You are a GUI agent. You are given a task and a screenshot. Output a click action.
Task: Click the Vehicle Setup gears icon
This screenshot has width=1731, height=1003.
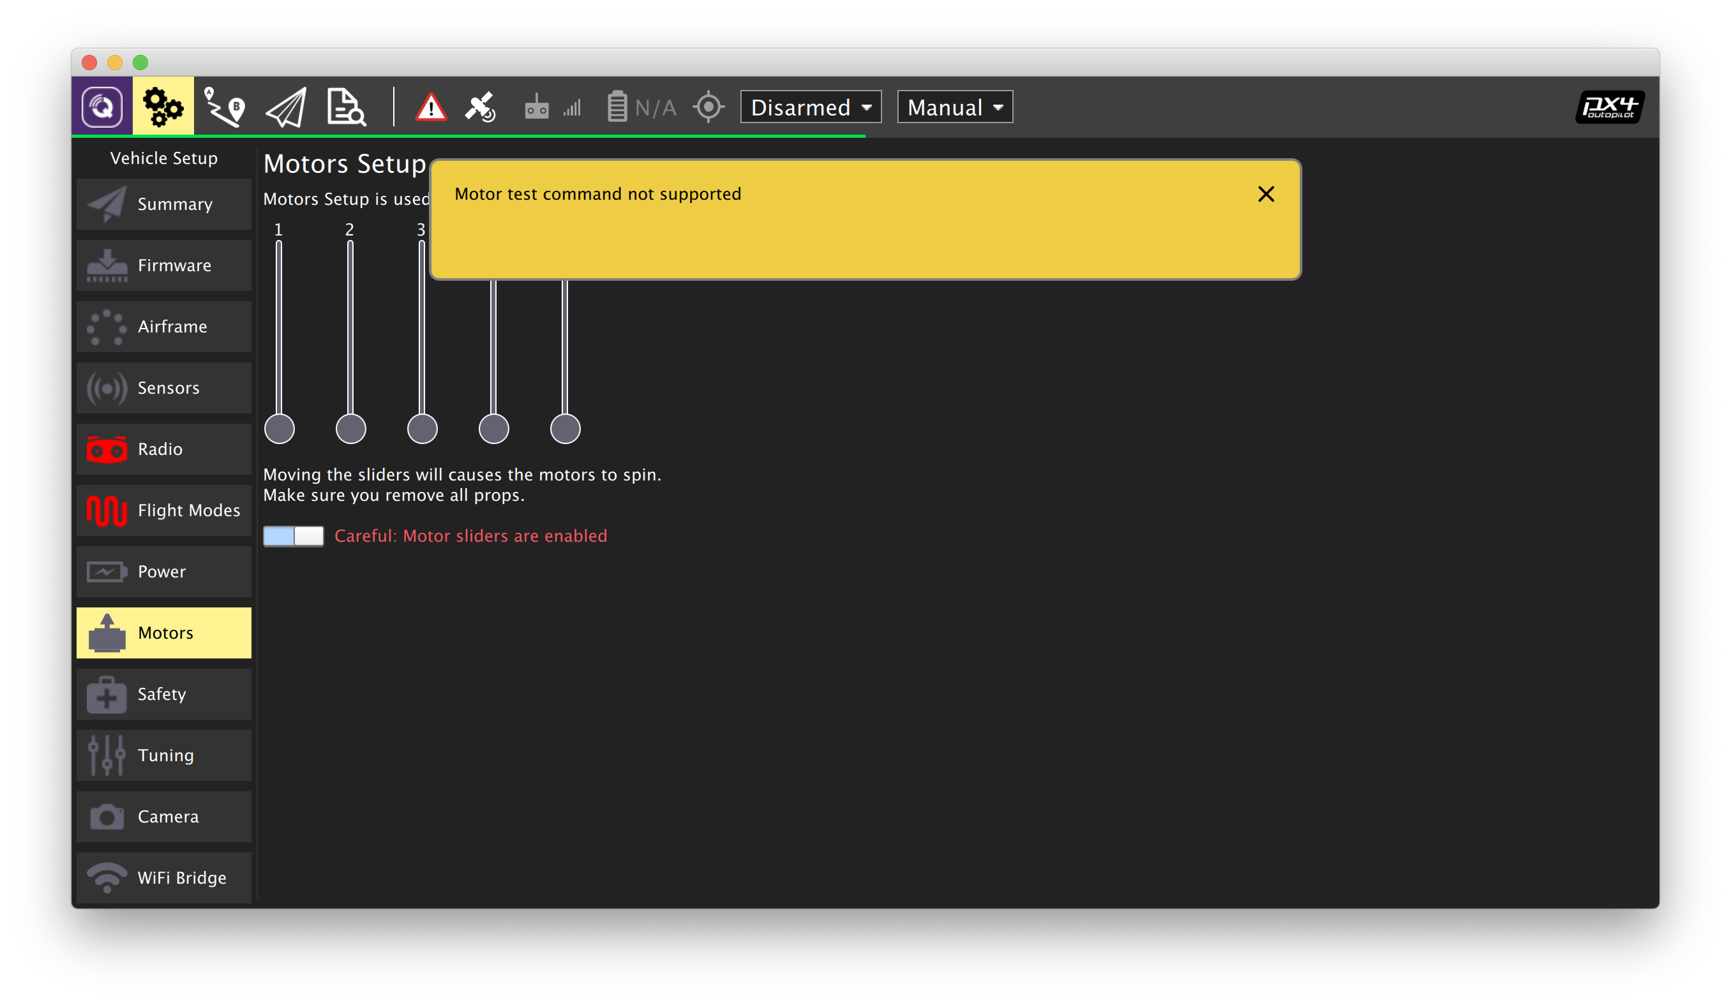163,107
